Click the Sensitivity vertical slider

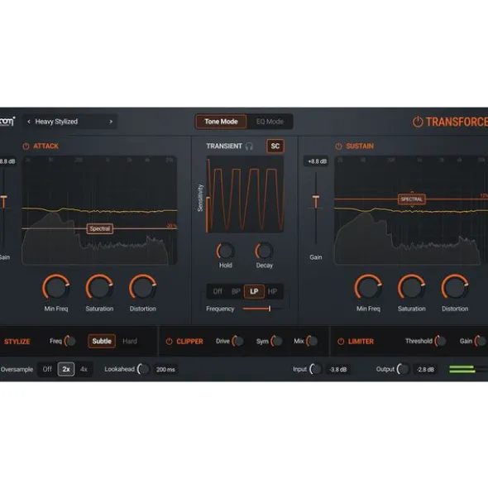[x=208, y=196]
